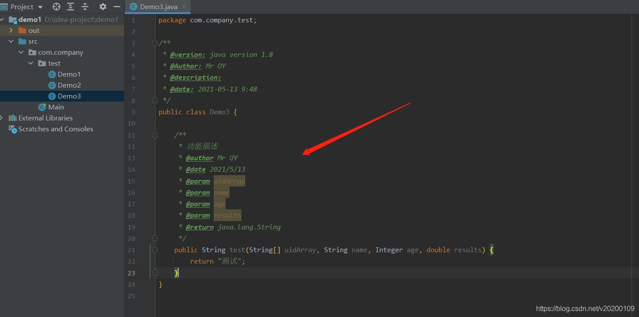Select the test package
Screen dimensions: 639x317
click(x=54, y=63)
